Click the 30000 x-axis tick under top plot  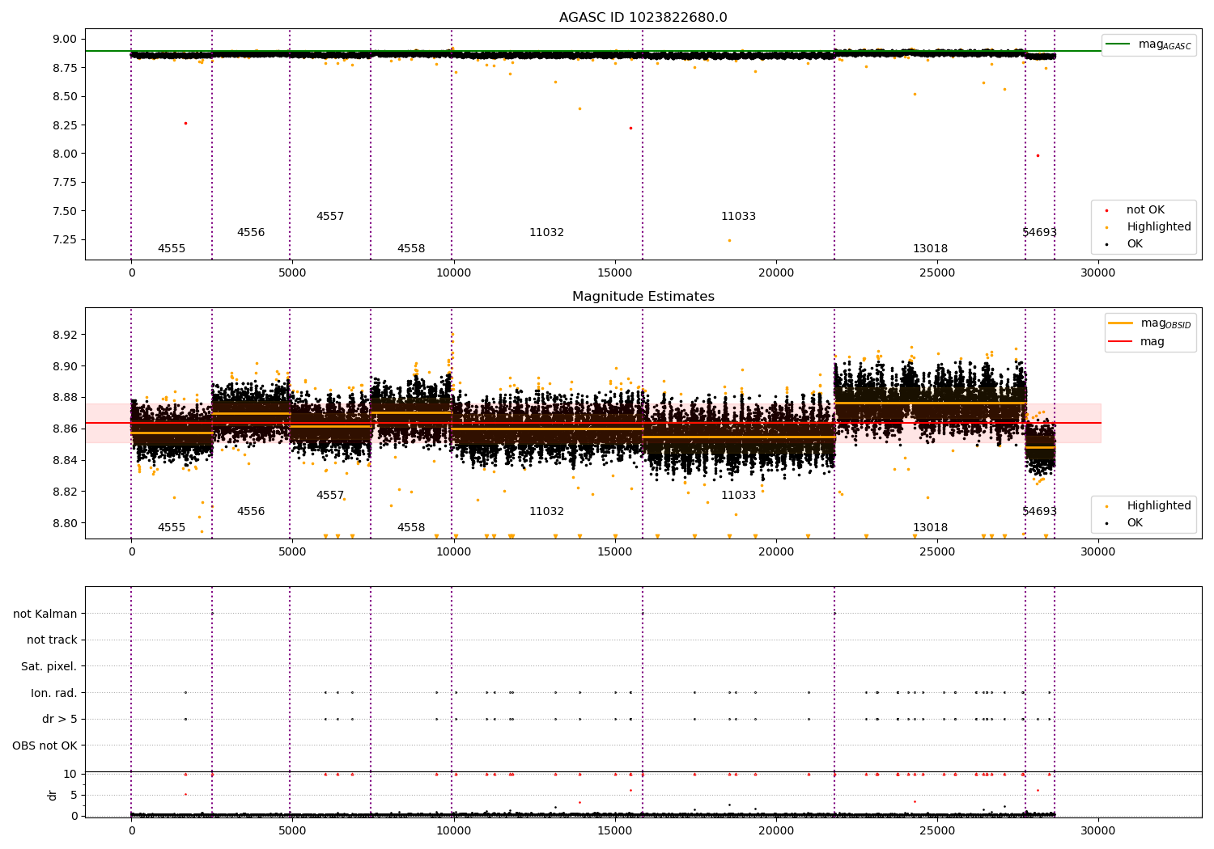point(1098,273)
